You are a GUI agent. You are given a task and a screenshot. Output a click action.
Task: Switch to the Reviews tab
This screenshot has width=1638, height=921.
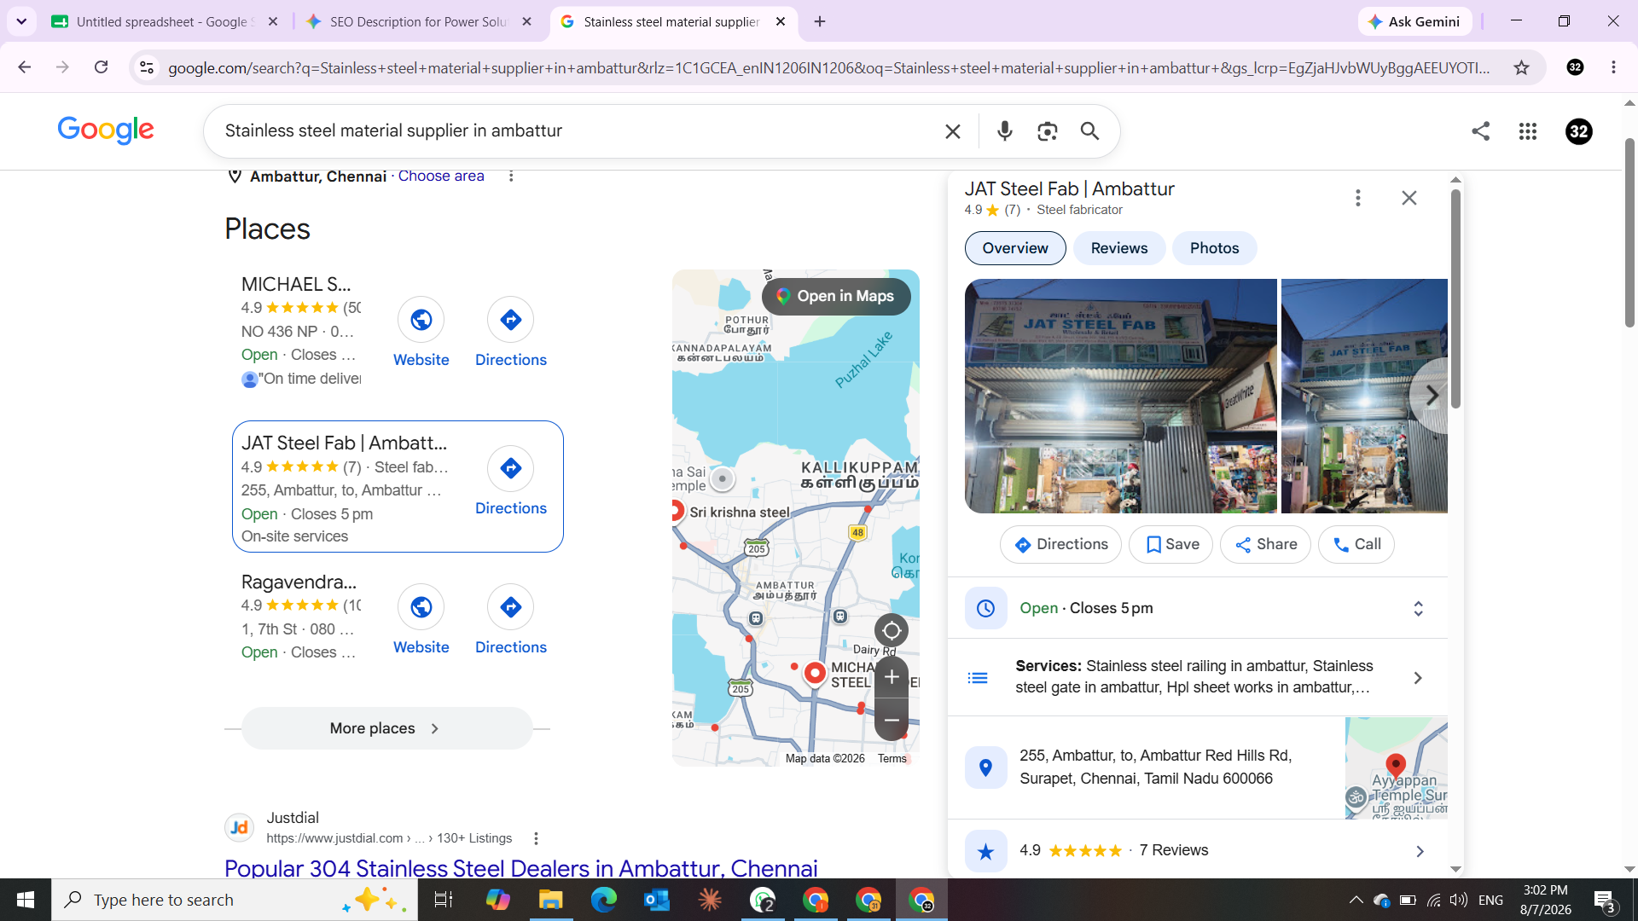(x=1119, y=248)
